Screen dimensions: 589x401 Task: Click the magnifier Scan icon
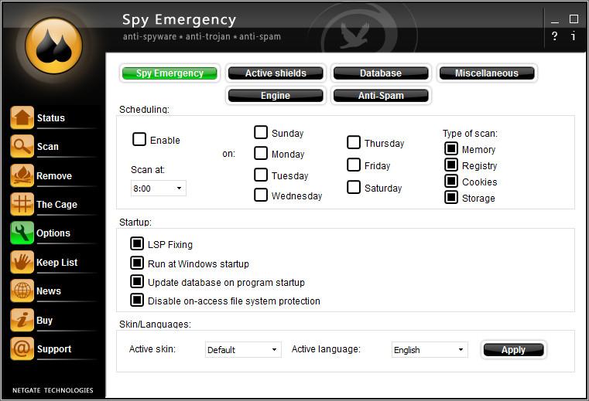(22, 146)
